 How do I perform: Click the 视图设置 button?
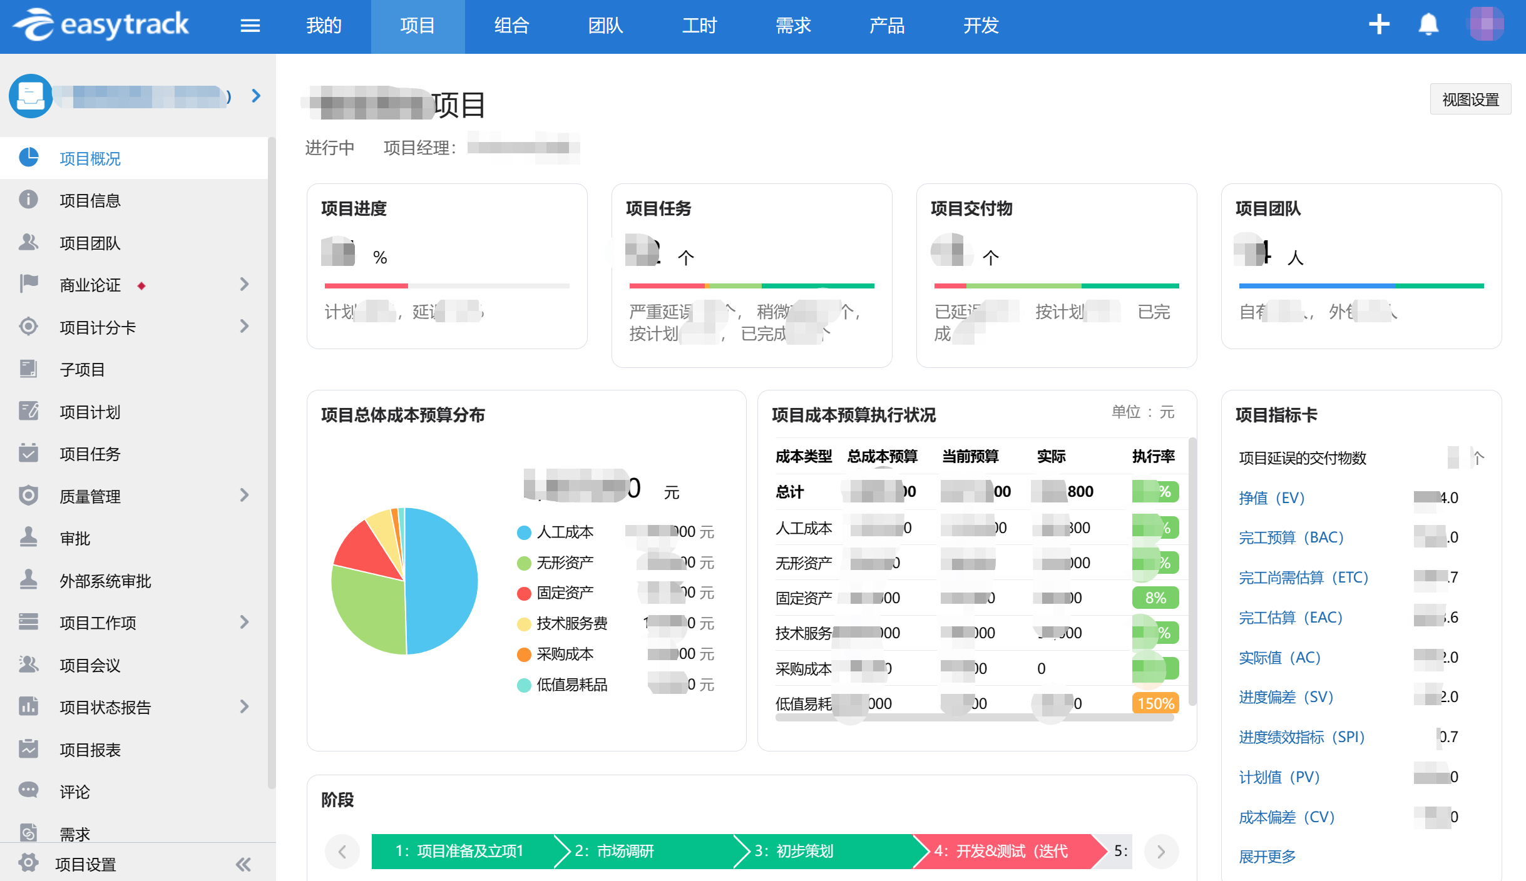1470,99
